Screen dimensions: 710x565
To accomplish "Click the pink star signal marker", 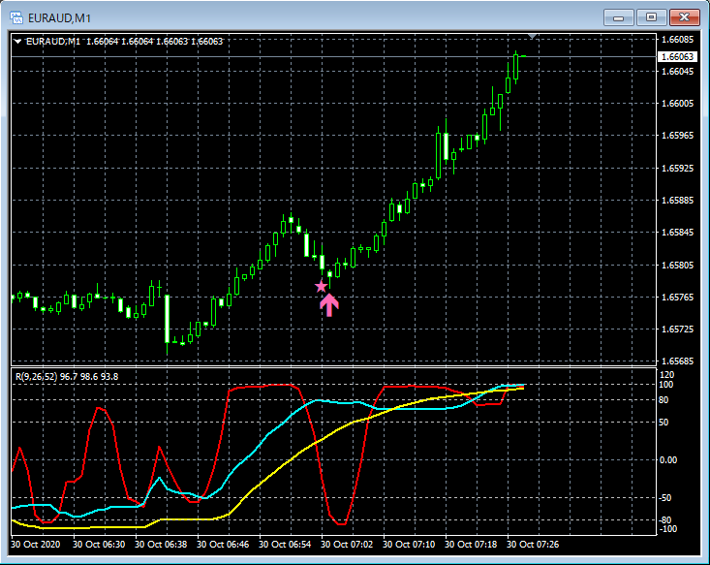I will (321, 286).
